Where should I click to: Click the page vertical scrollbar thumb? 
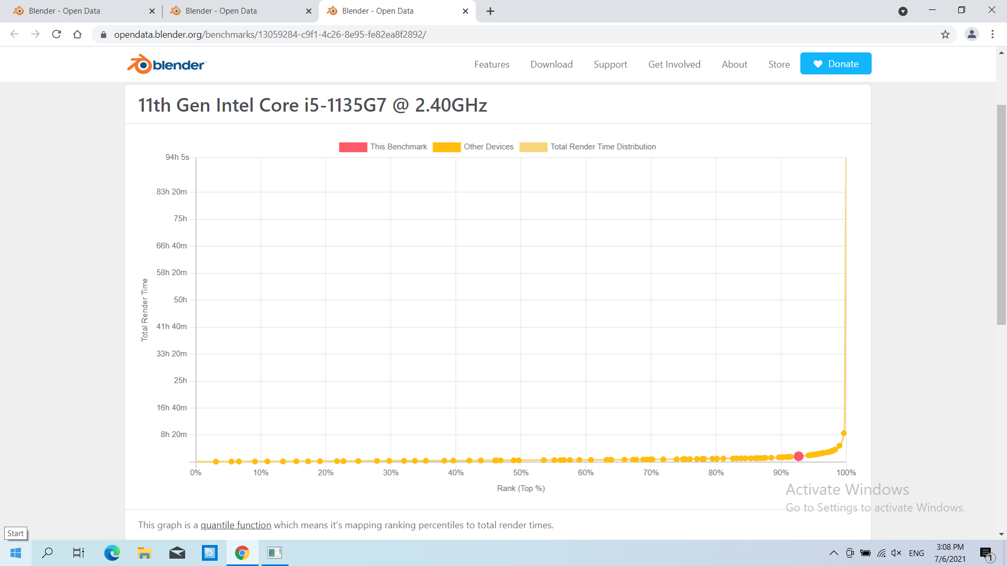click(x=1001, y=215)
